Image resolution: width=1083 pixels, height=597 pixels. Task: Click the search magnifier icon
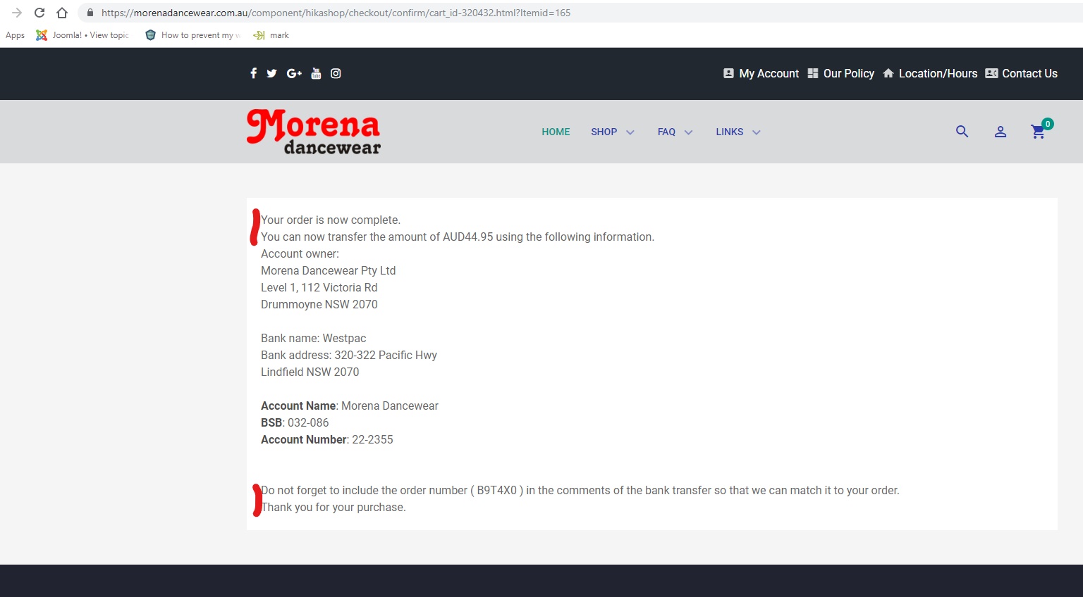[x=962, y=132]
